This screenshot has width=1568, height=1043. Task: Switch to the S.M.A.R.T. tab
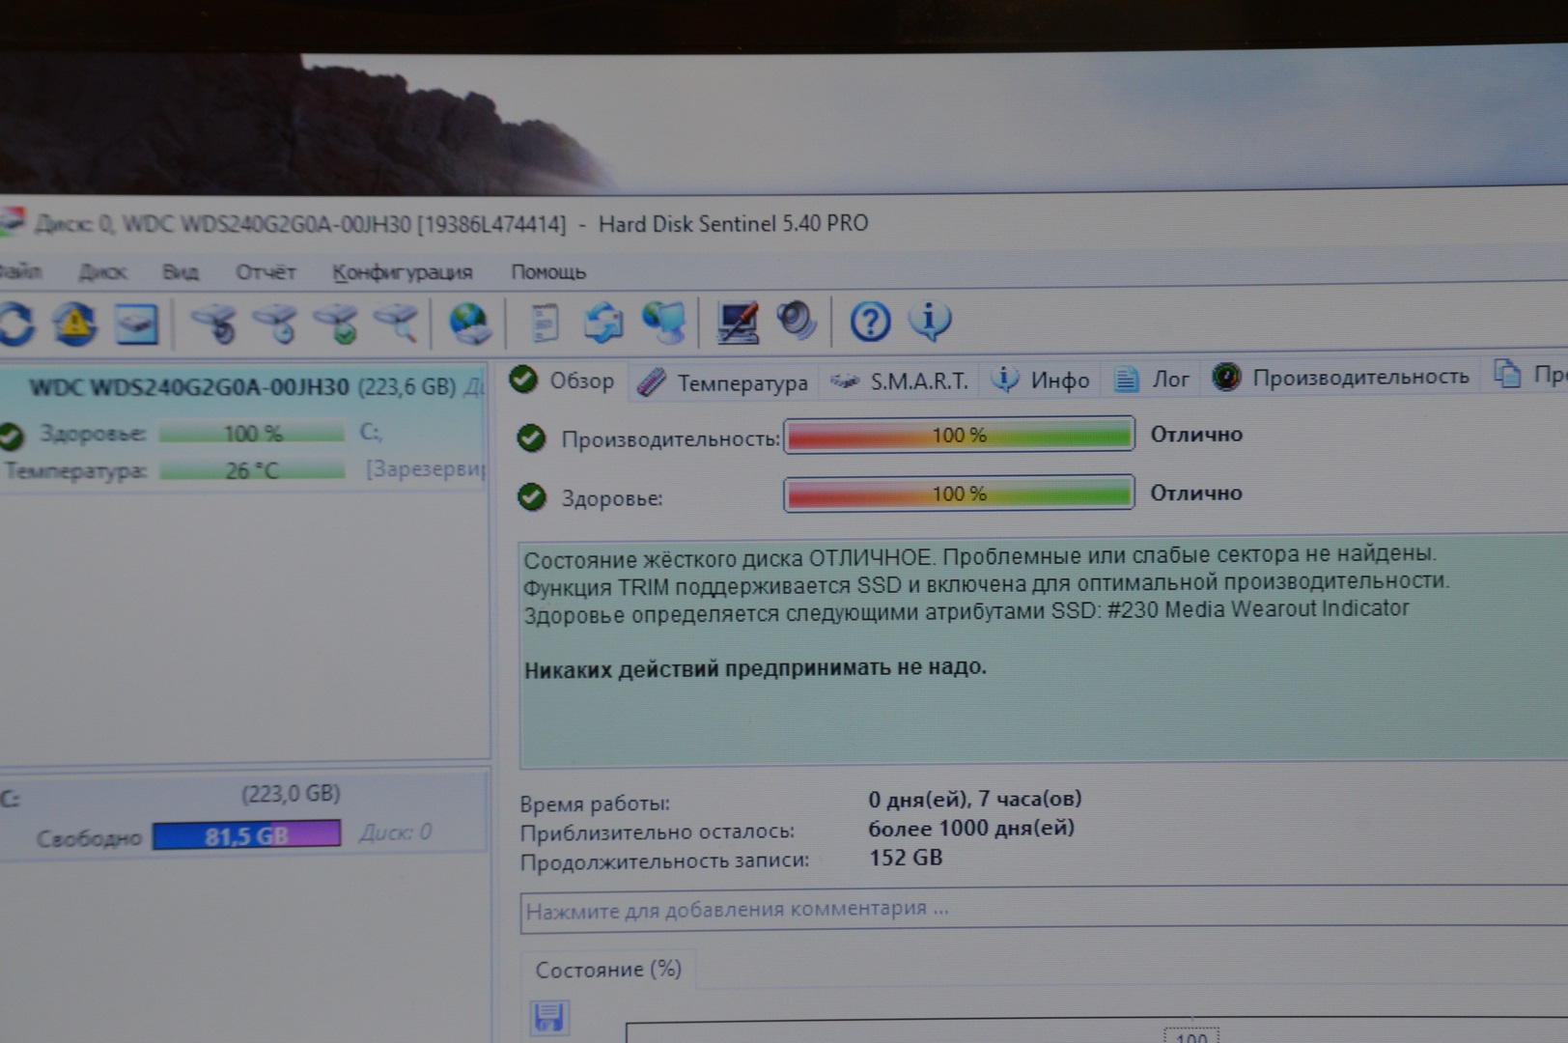point(899,381)
